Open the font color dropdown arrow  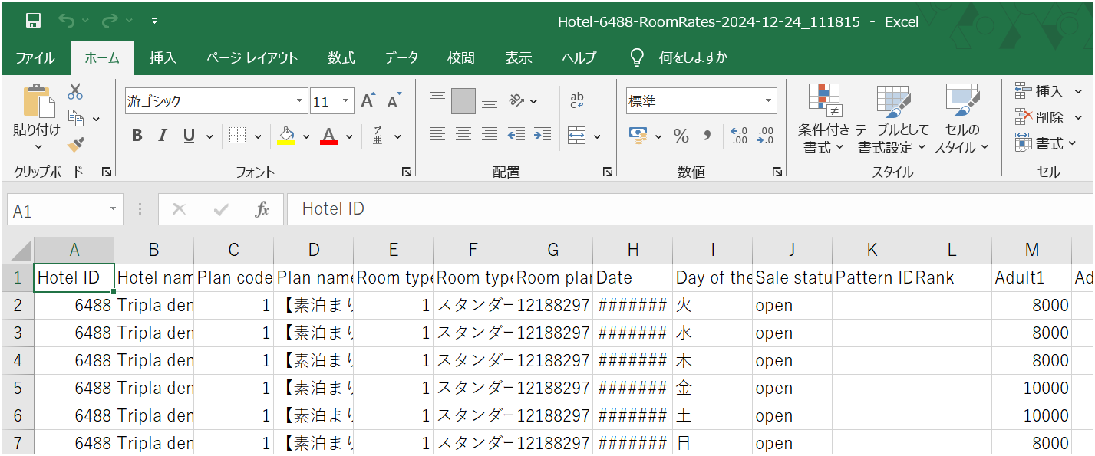tap(349, 136)
